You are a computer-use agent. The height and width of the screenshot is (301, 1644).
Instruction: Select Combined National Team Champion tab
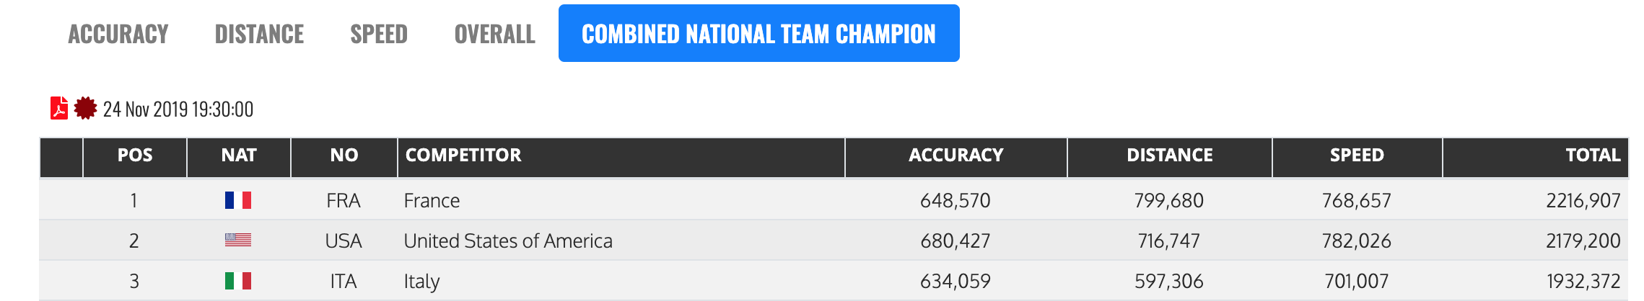point(758,34)
